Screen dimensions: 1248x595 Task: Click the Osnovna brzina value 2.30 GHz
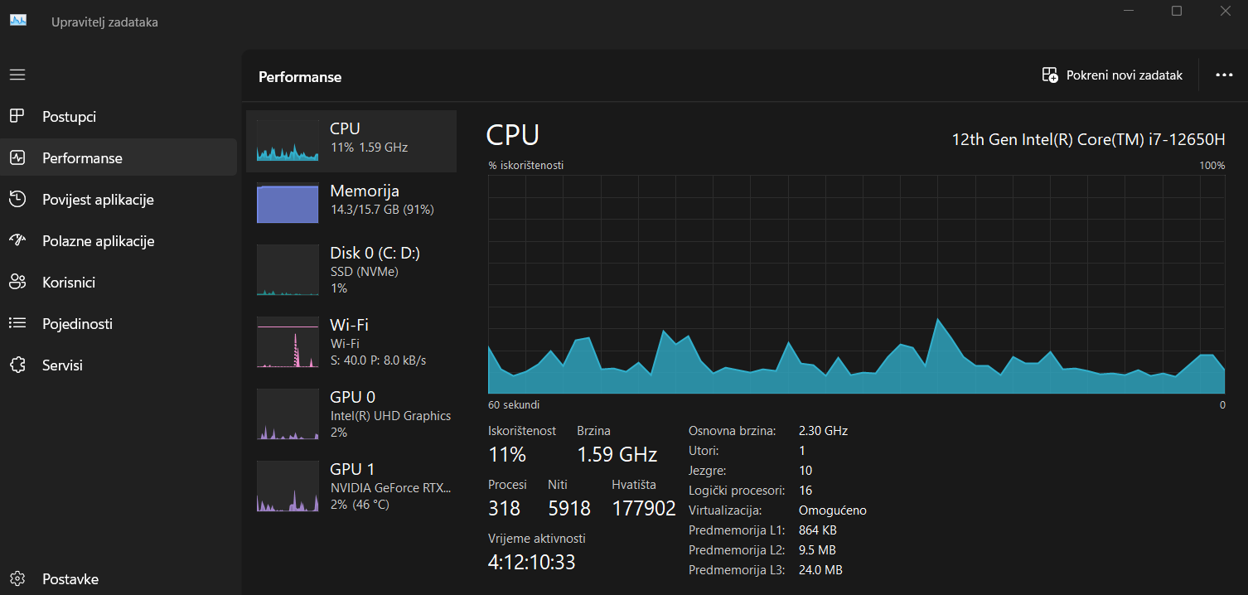click(823, 431)
